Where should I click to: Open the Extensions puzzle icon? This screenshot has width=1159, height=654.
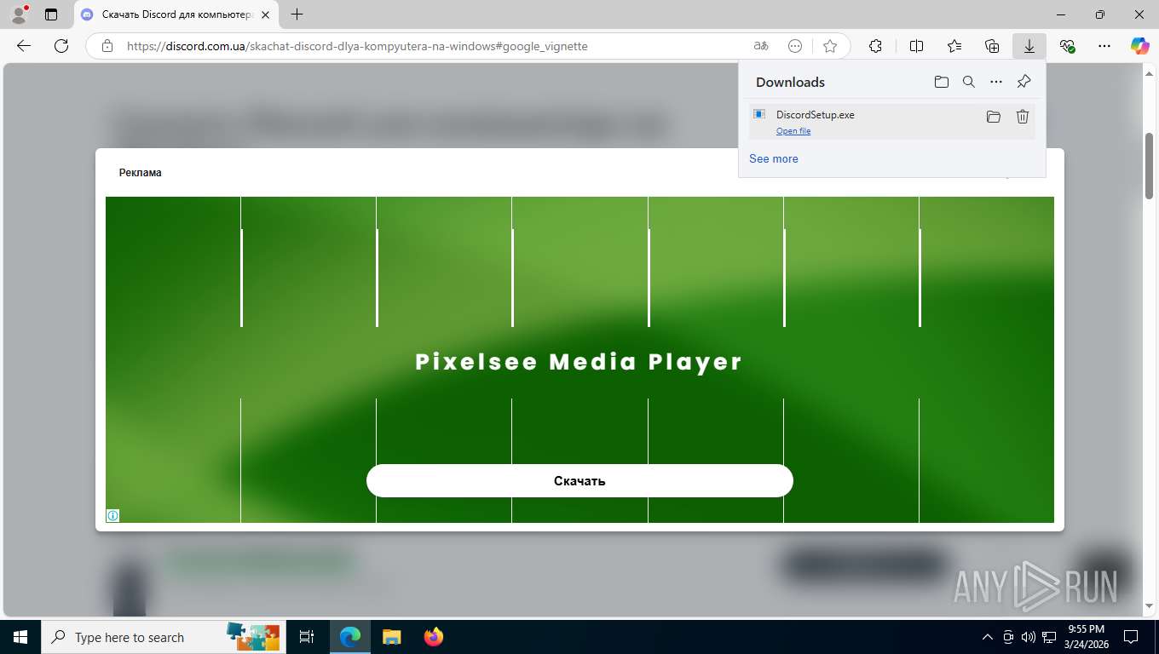875,46
